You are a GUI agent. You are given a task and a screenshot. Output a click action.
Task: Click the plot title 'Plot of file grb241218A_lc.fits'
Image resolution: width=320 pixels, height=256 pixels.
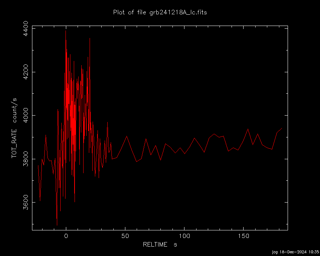(160, 12)
